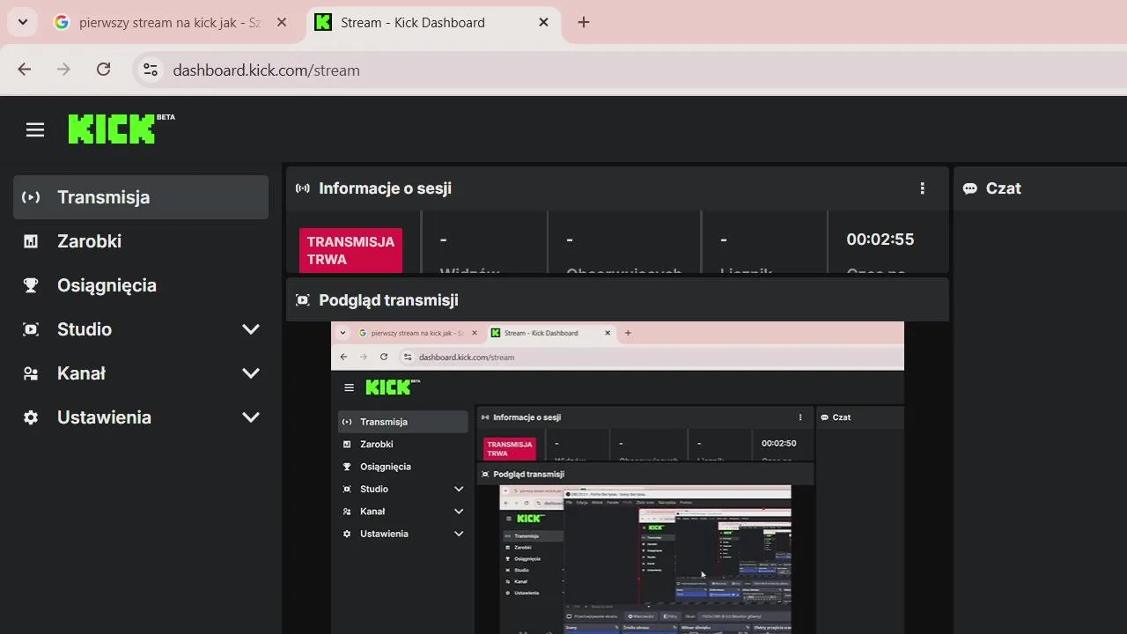The image size is (1127, 634).
Task: Expand the Kanał submenu chevron
Action: click(x=251, y=373)
